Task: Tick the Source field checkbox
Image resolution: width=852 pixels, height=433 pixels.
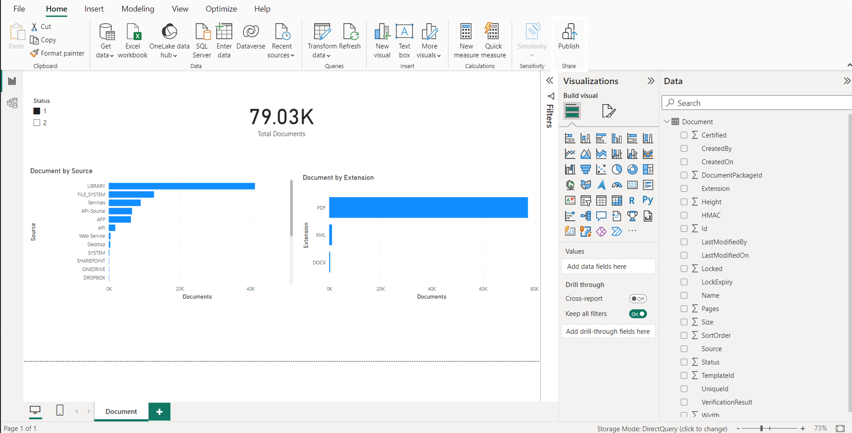Action: [684, 349]
